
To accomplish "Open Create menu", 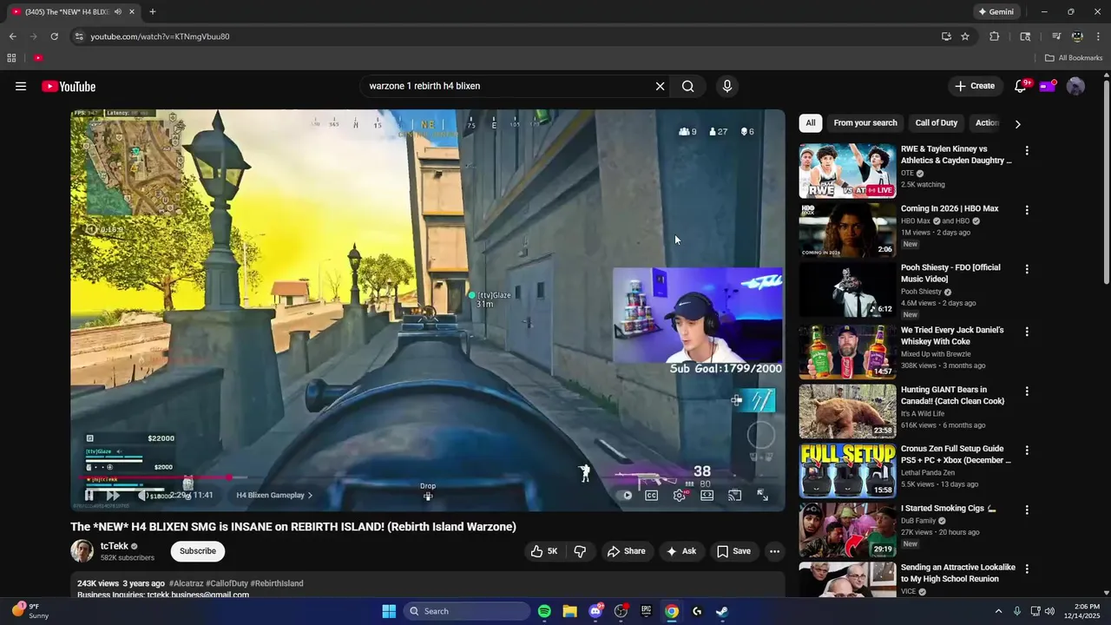I will [975, 86].
